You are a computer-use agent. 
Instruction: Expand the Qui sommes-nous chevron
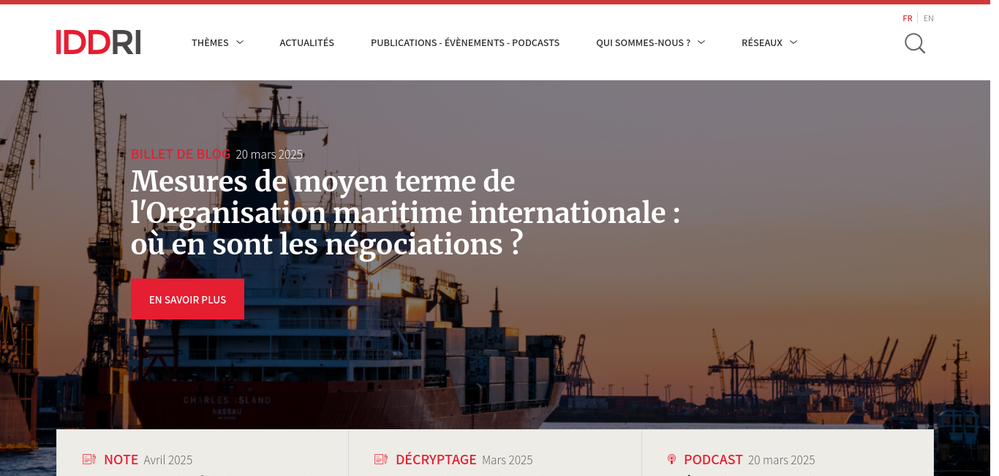pyautogui.click(x=701, y=42)
